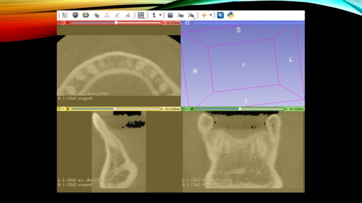The image size is (362, 203).
Task: Open the scene views capture icon
Action: pos(180,15)
